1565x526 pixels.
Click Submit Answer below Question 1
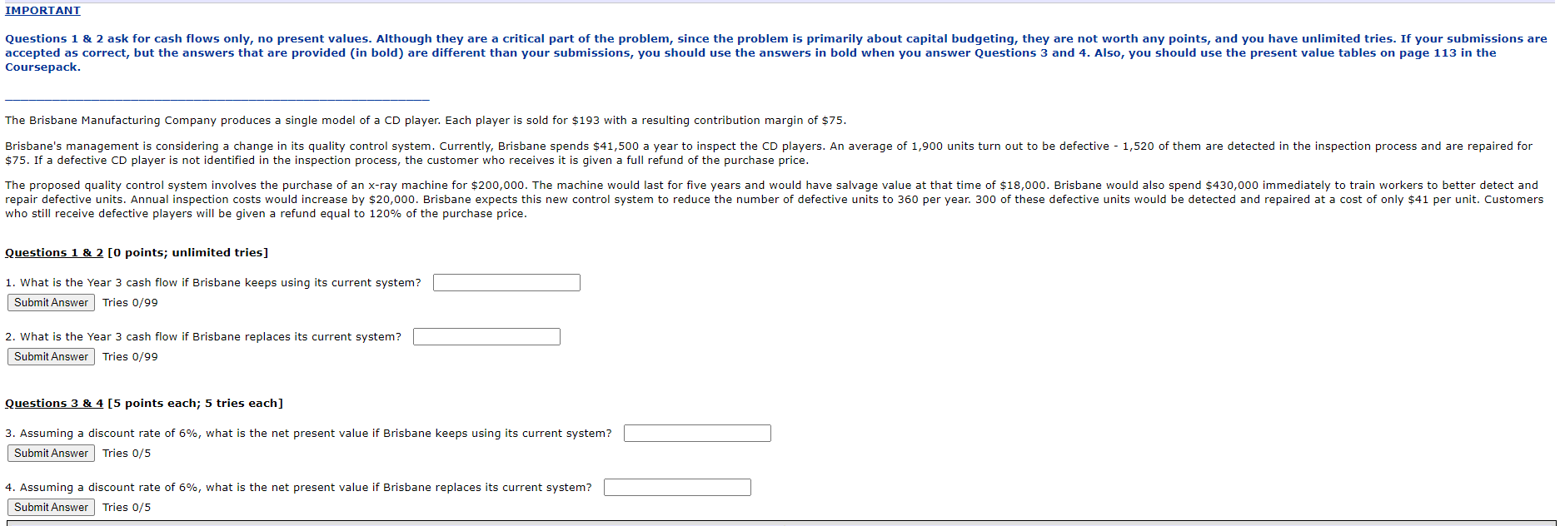[50, 302]
